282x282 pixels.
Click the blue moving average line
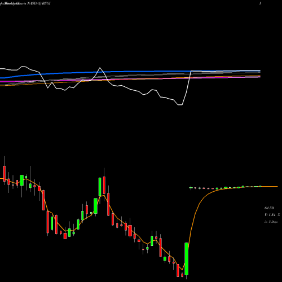(x=130, y=72)
